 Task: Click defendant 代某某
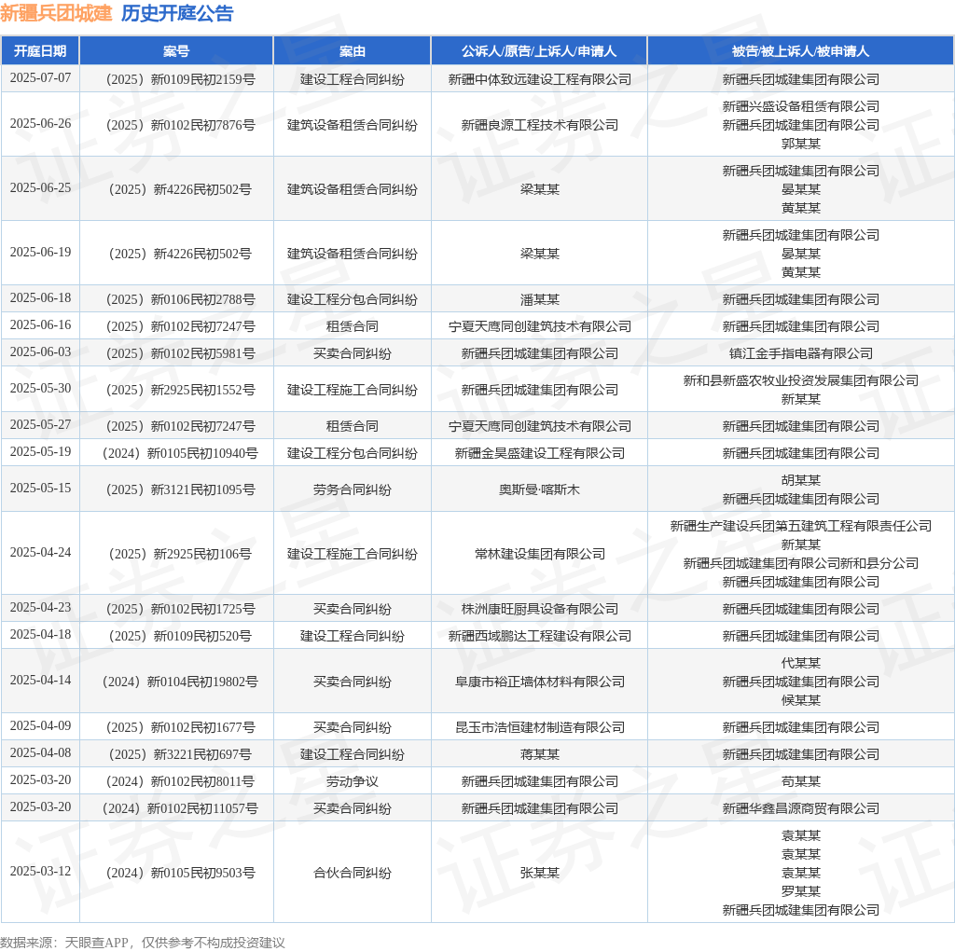[800, 662]
